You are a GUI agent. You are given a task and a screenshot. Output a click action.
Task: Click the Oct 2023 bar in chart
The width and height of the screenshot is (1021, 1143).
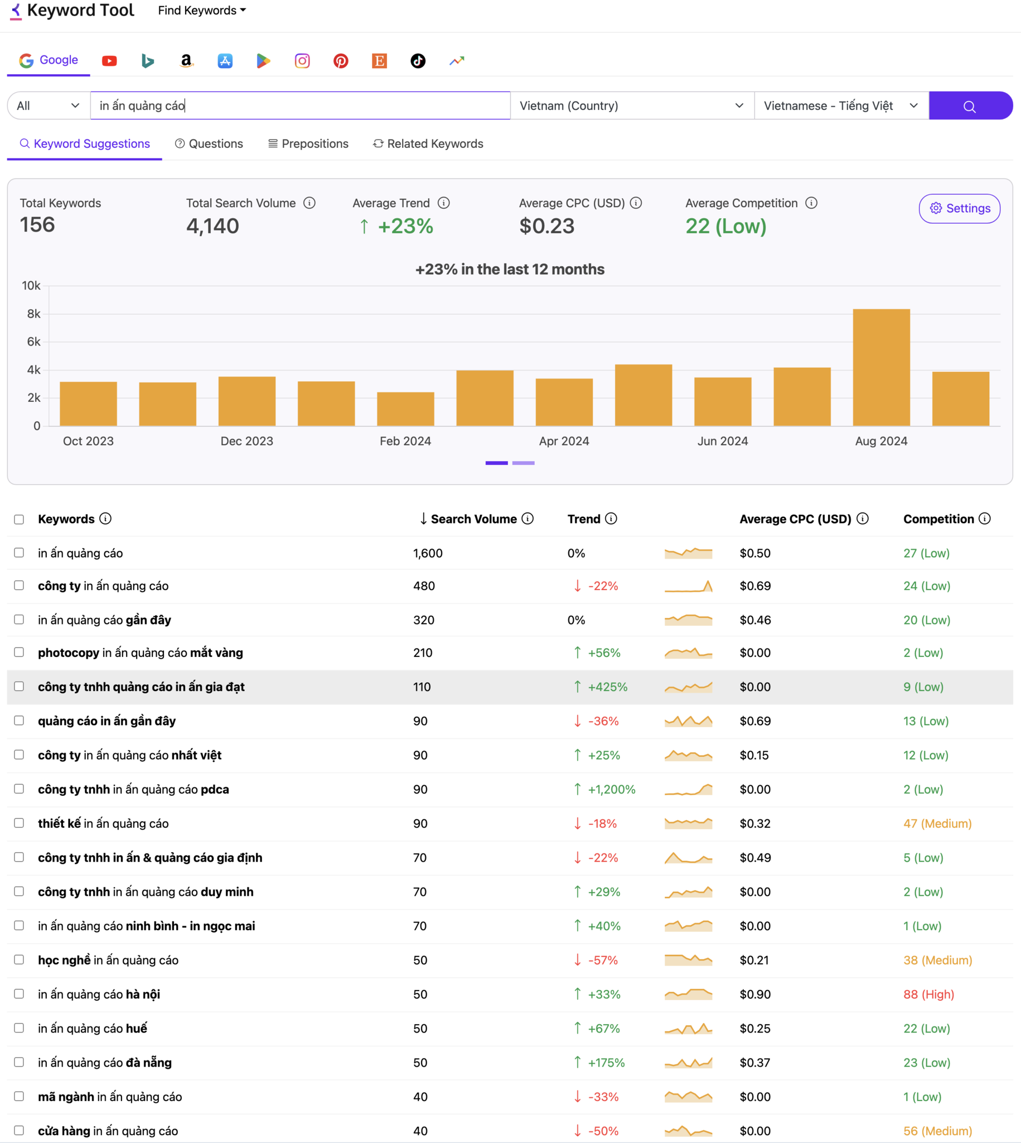coord(88,404)
